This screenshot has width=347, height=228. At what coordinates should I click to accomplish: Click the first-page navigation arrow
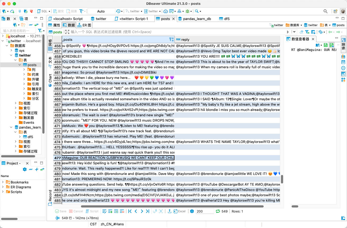[130, 211]
